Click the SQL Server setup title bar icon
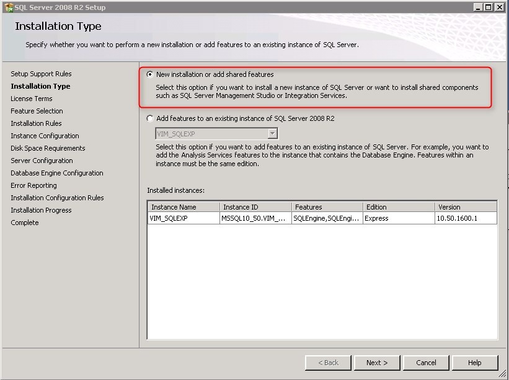Screen dimensions: 509x380 click(x=9, y=7)
